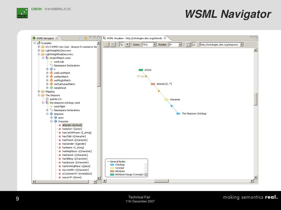Click the green sampleGoal goal icon
This screenshot has width=281, height=210.
click(51, 88)
